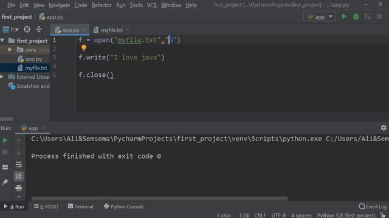Viewport: 389px width, 218px height.
Task: Stop process icon in top toolbar
Action: [379, 16]
